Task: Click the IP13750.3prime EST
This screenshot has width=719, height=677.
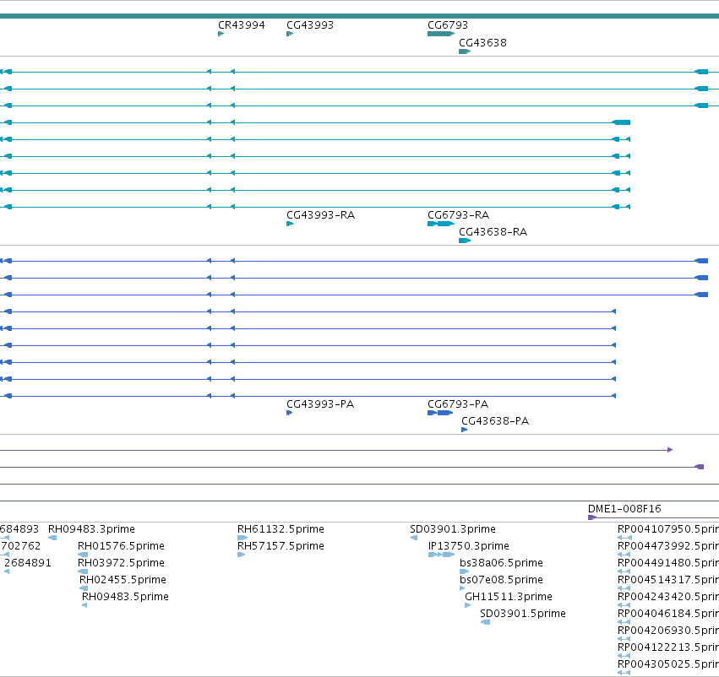Action: pyautogui.click(x=441, y=555)
